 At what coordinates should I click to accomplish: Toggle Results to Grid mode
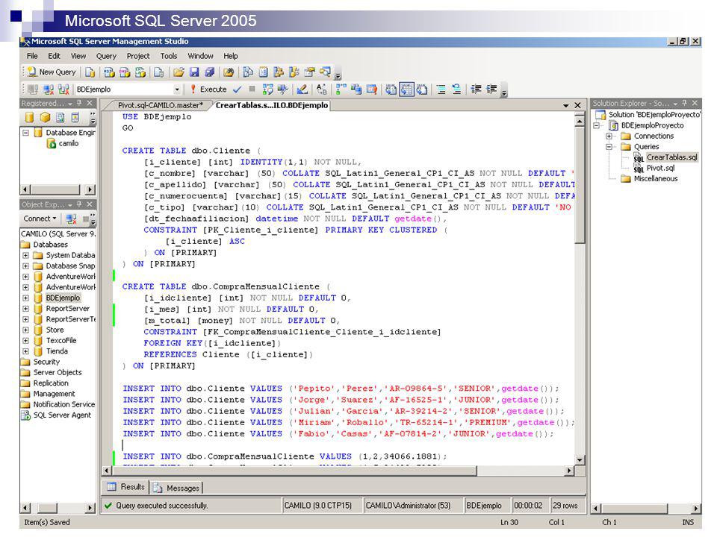[x=406, y=89]
